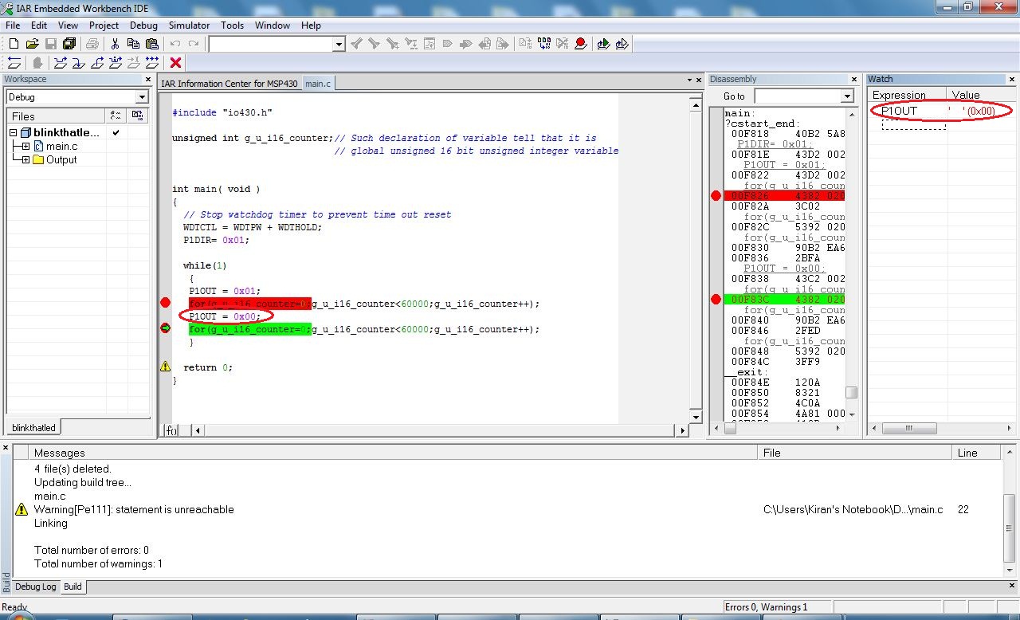Click the Next Statement debug icon
Image resolution: width=1020 pixels, height=620 pixels.
116,63
